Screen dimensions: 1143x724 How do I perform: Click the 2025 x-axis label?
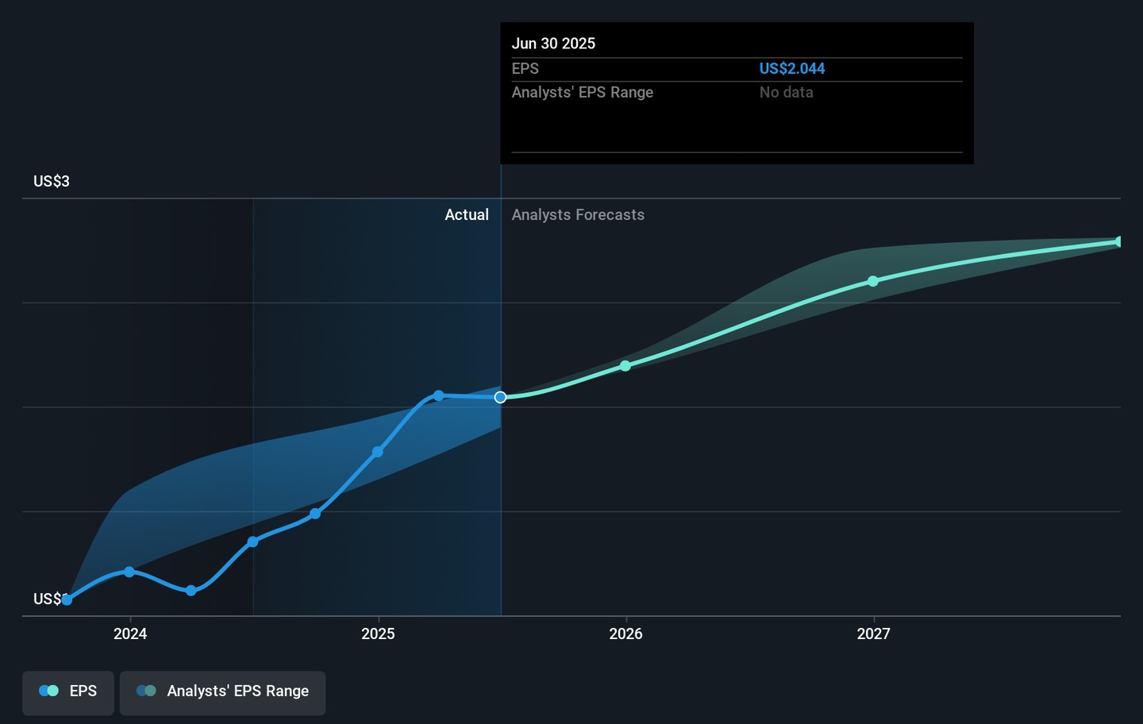378,633
